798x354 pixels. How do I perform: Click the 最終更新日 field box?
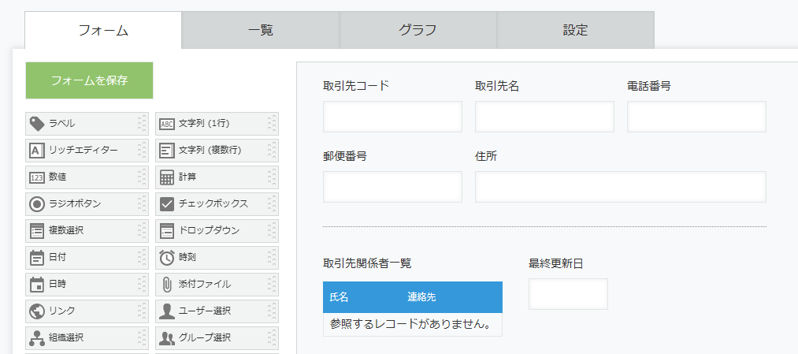click(x=568, y=294)
